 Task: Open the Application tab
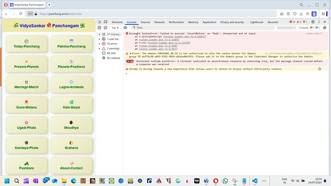click(209, 22)
